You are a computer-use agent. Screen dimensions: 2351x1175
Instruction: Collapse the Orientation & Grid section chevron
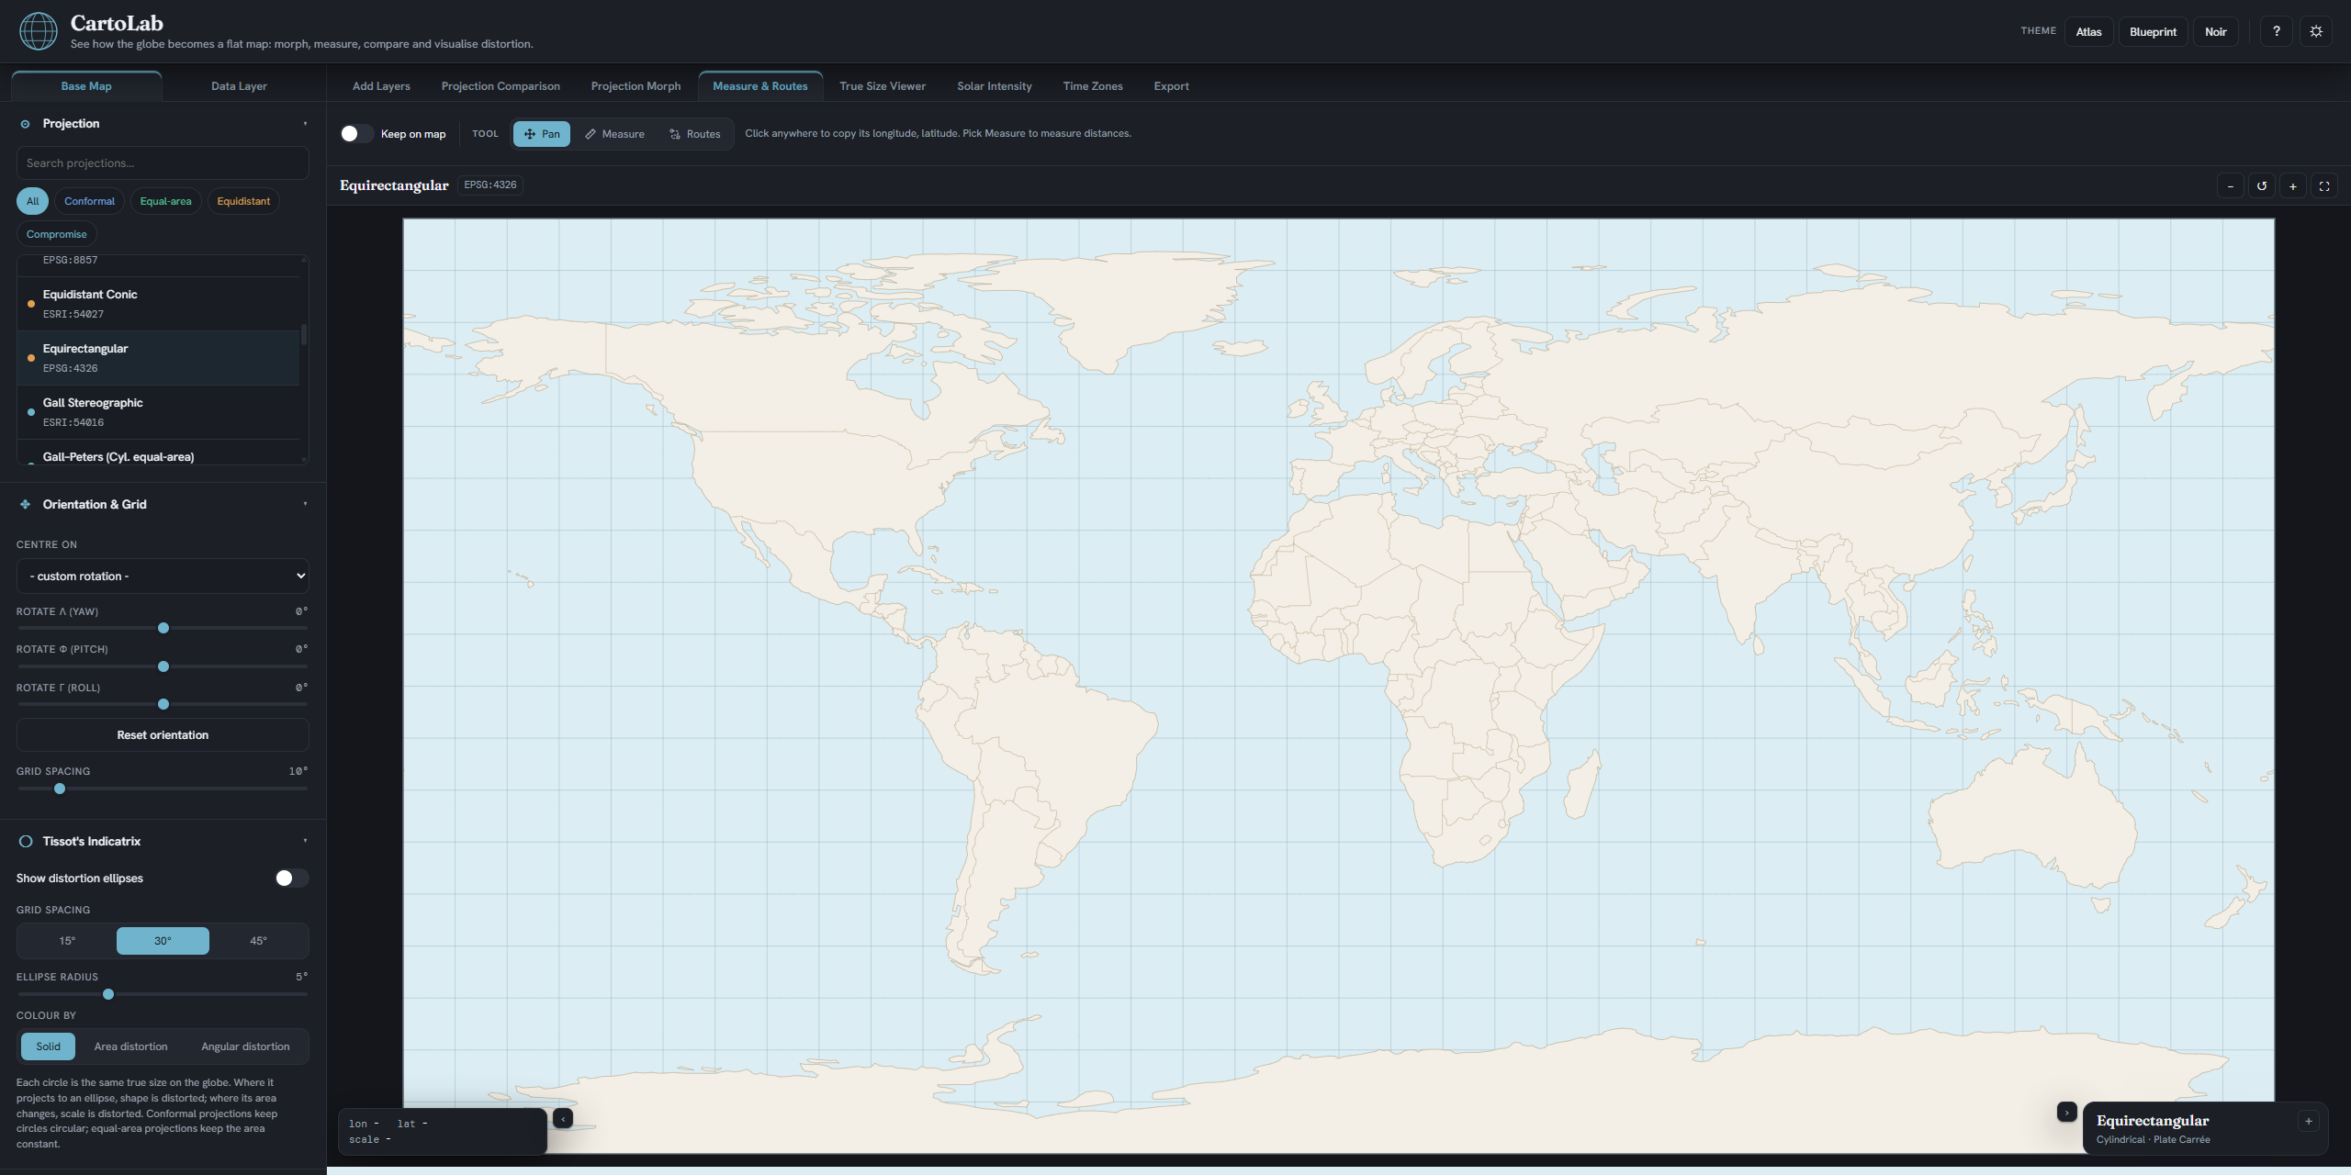[305, 504]
